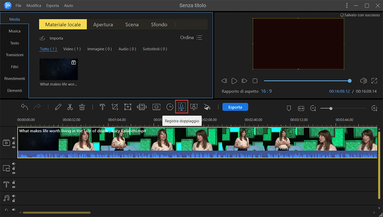The width and height of the screenshot is (383, 217).
Task: Select the scissors split tool
Action: [x=70, y=107]
